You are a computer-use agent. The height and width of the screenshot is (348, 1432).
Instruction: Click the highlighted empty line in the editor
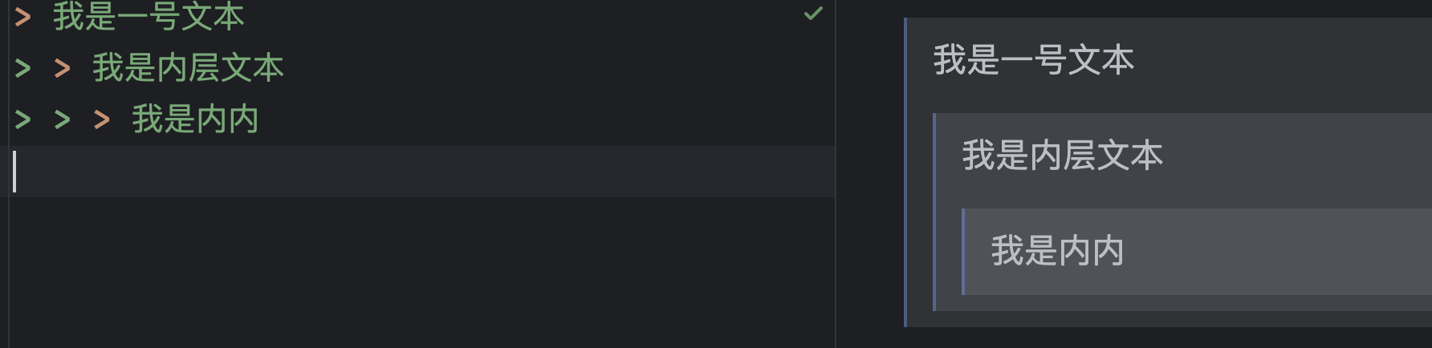click(422, 172)
